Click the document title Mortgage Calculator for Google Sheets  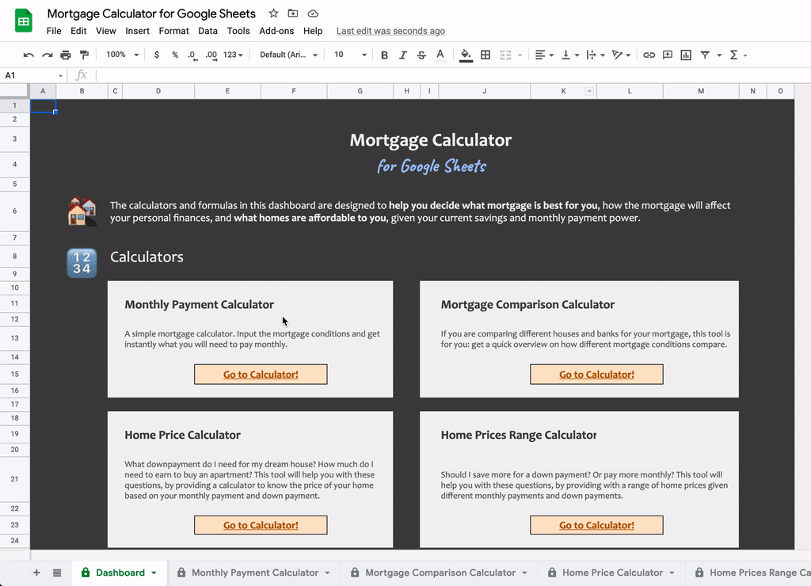pyautogui.click(x=151, y=13)
